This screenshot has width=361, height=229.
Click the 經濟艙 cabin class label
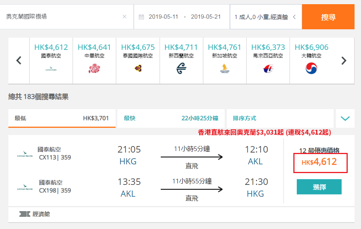(41, 214)
